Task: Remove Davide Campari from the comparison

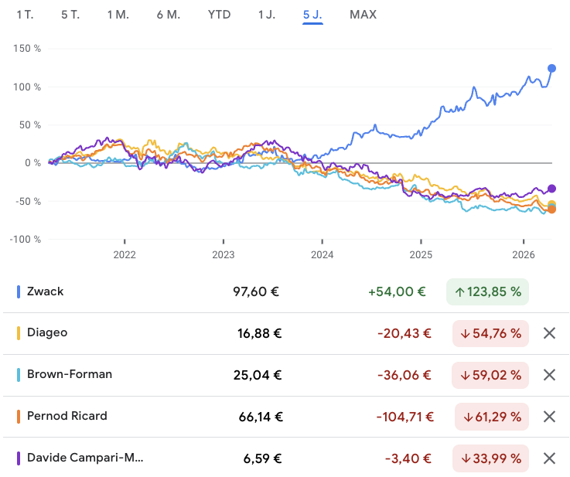Action: (549, 458)
